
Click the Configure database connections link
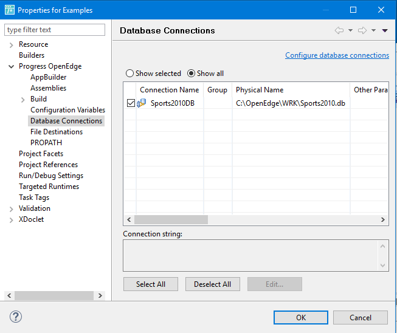(337, 55)
